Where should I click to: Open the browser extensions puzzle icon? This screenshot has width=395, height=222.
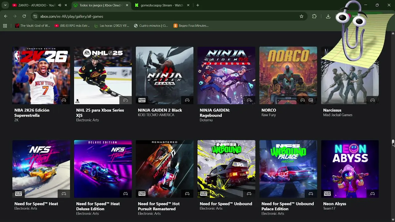pos(314,16)
